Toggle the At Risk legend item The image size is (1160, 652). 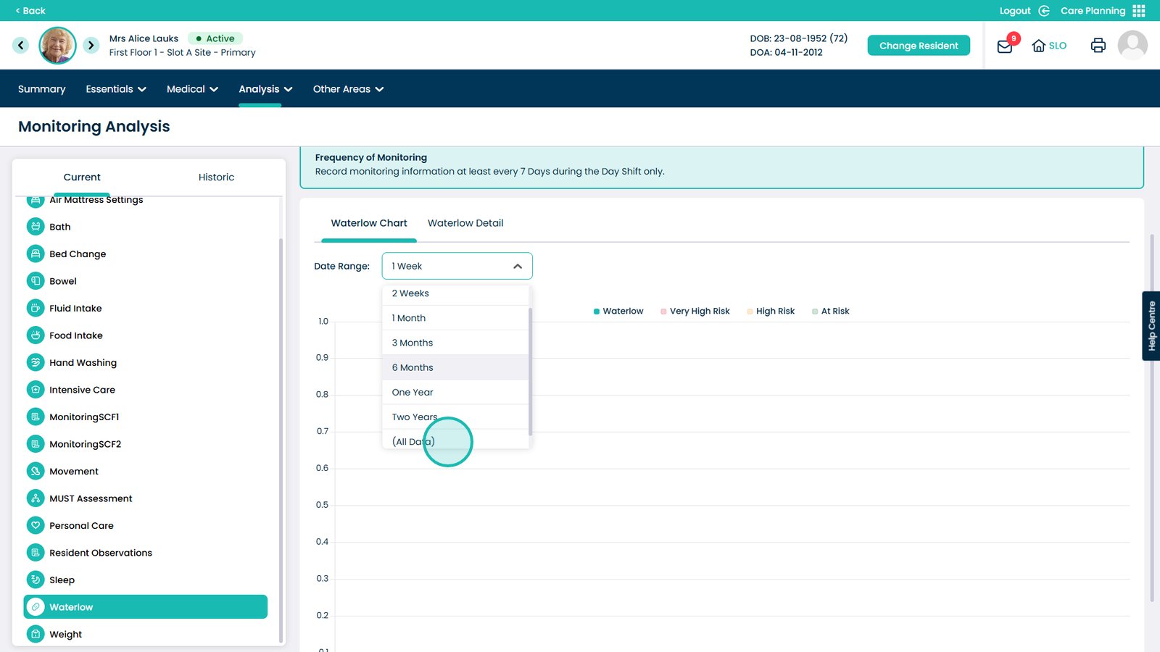830,312
